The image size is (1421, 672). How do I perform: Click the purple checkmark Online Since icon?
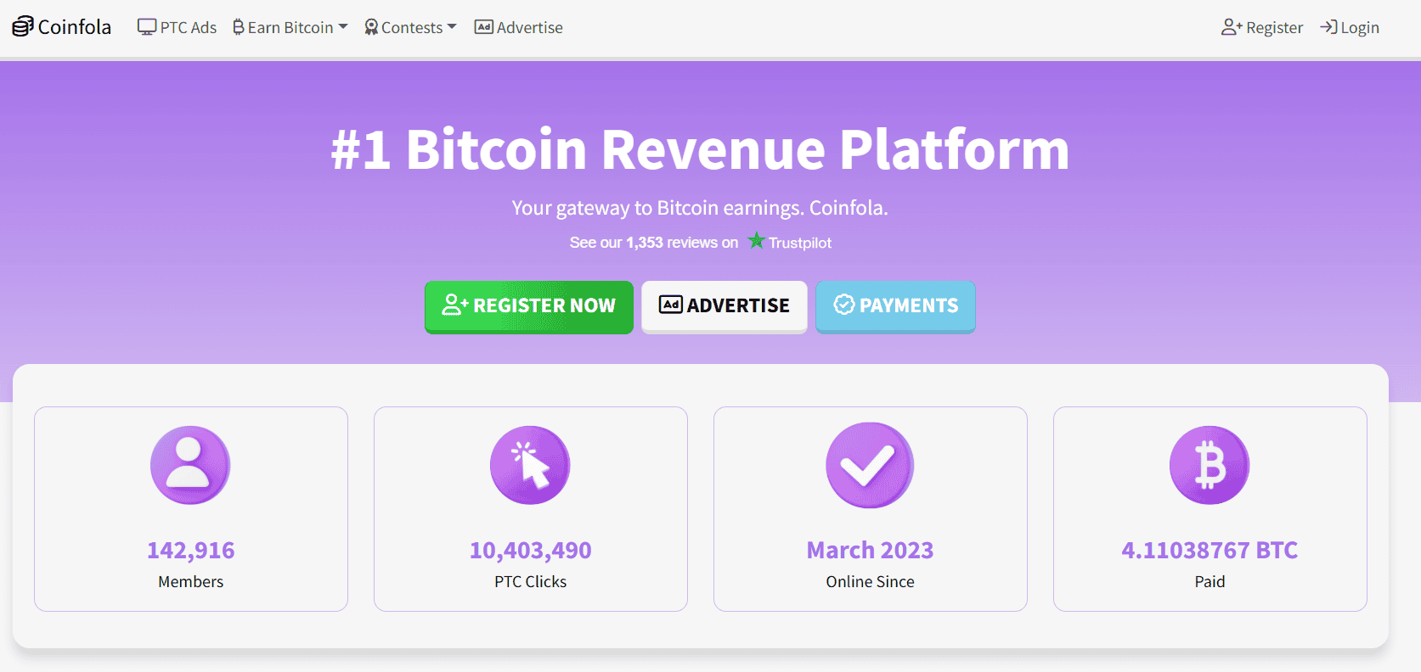click(x=870, y=465)
